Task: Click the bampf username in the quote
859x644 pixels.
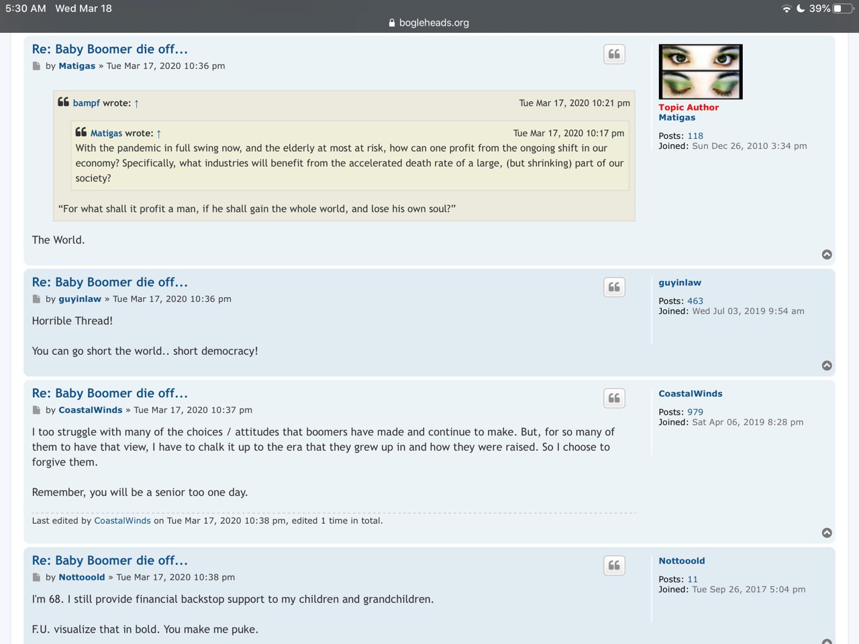Action: click(86, 103)
